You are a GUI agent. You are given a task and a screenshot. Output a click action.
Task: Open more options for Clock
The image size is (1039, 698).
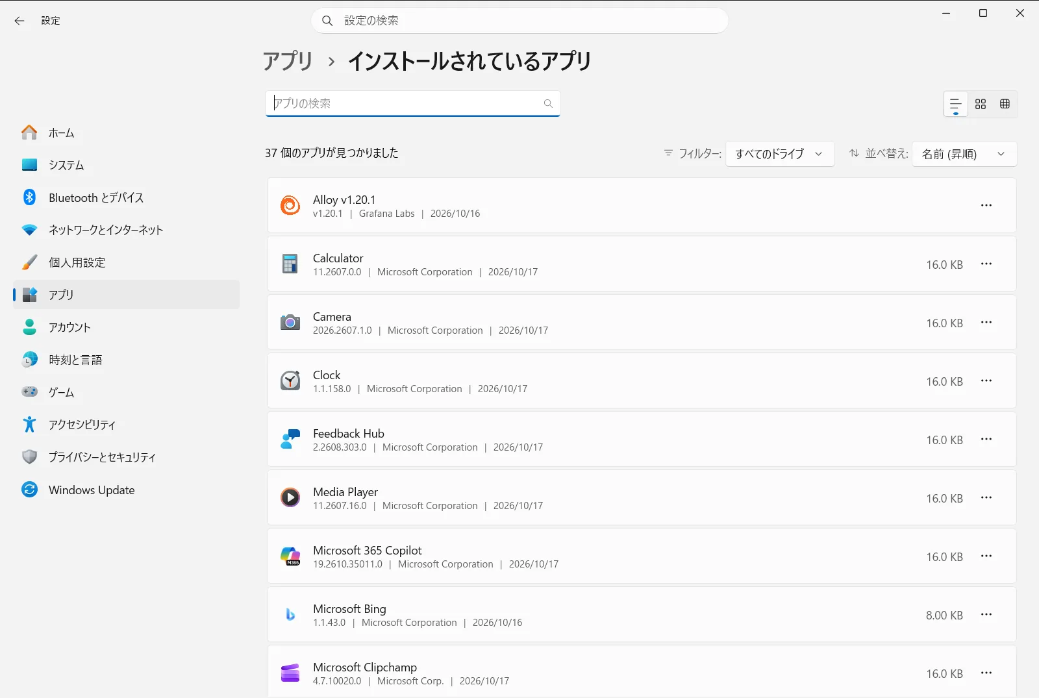986,380
